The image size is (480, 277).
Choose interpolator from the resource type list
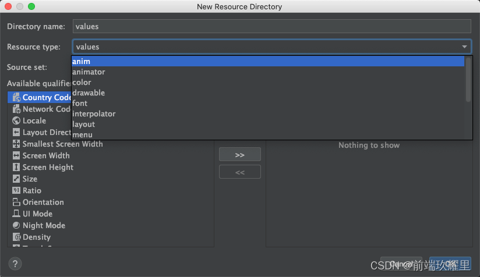[268, 113]
